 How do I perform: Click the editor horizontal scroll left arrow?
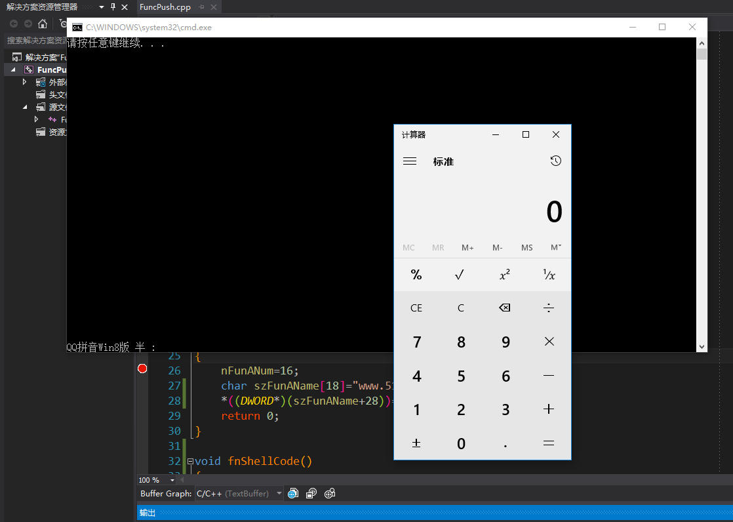point(183,480)
